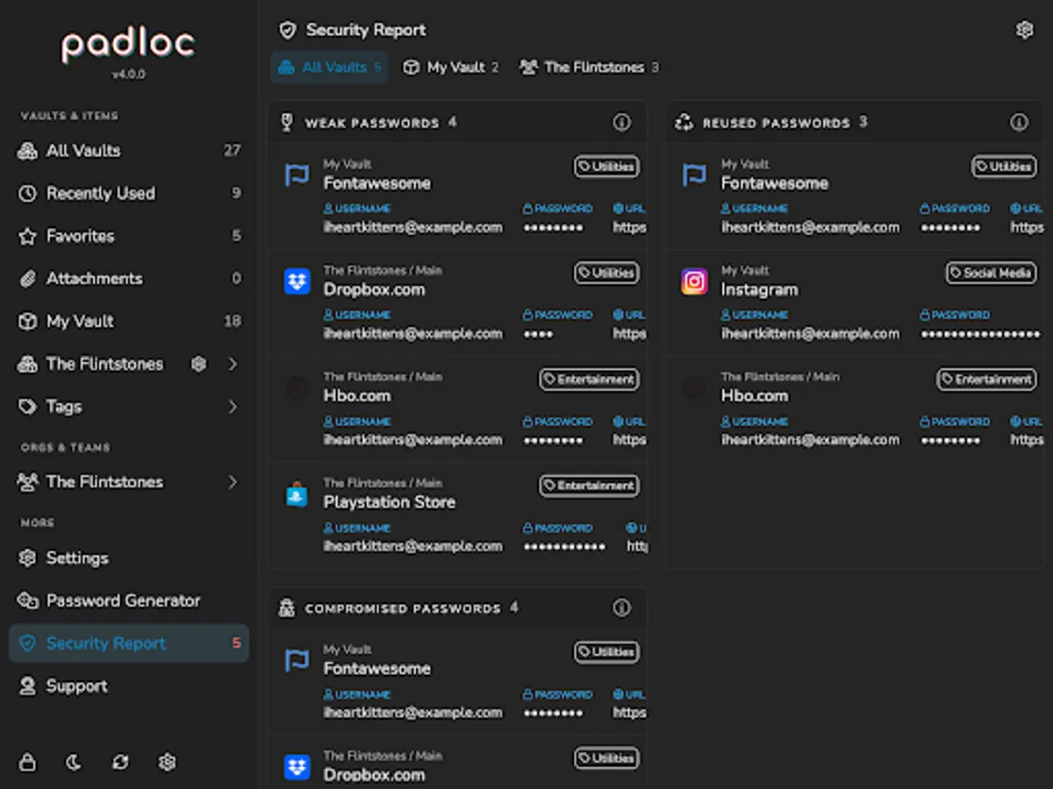Click the masked password of Instagram
Screen dimensions: 1053x789
pos(979,334)
